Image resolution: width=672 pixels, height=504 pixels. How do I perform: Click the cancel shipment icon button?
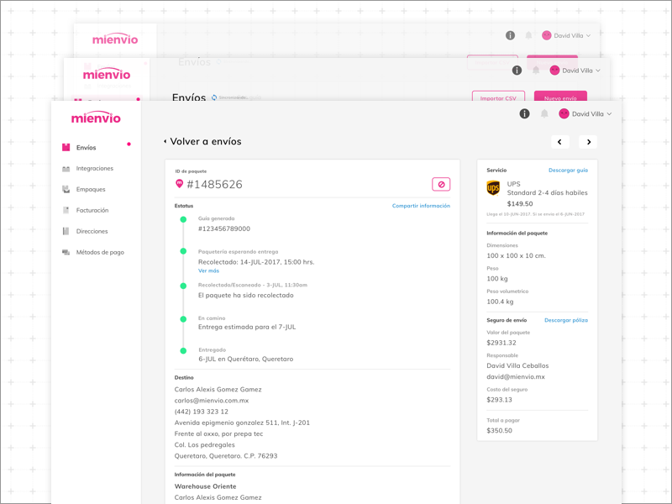pyautogui.click(x=441, y=184)
